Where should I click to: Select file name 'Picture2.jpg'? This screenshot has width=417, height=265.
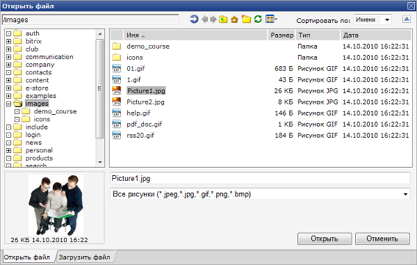click(x=145, y=102)
